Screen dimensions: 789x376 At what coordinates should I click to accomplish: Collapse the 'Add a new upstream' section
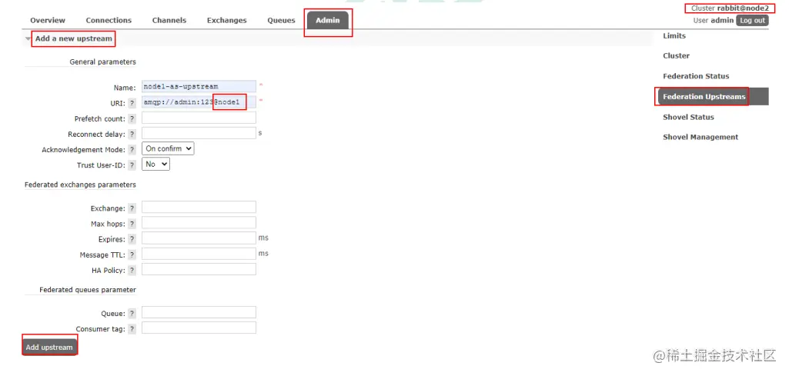tap(73, 38)
